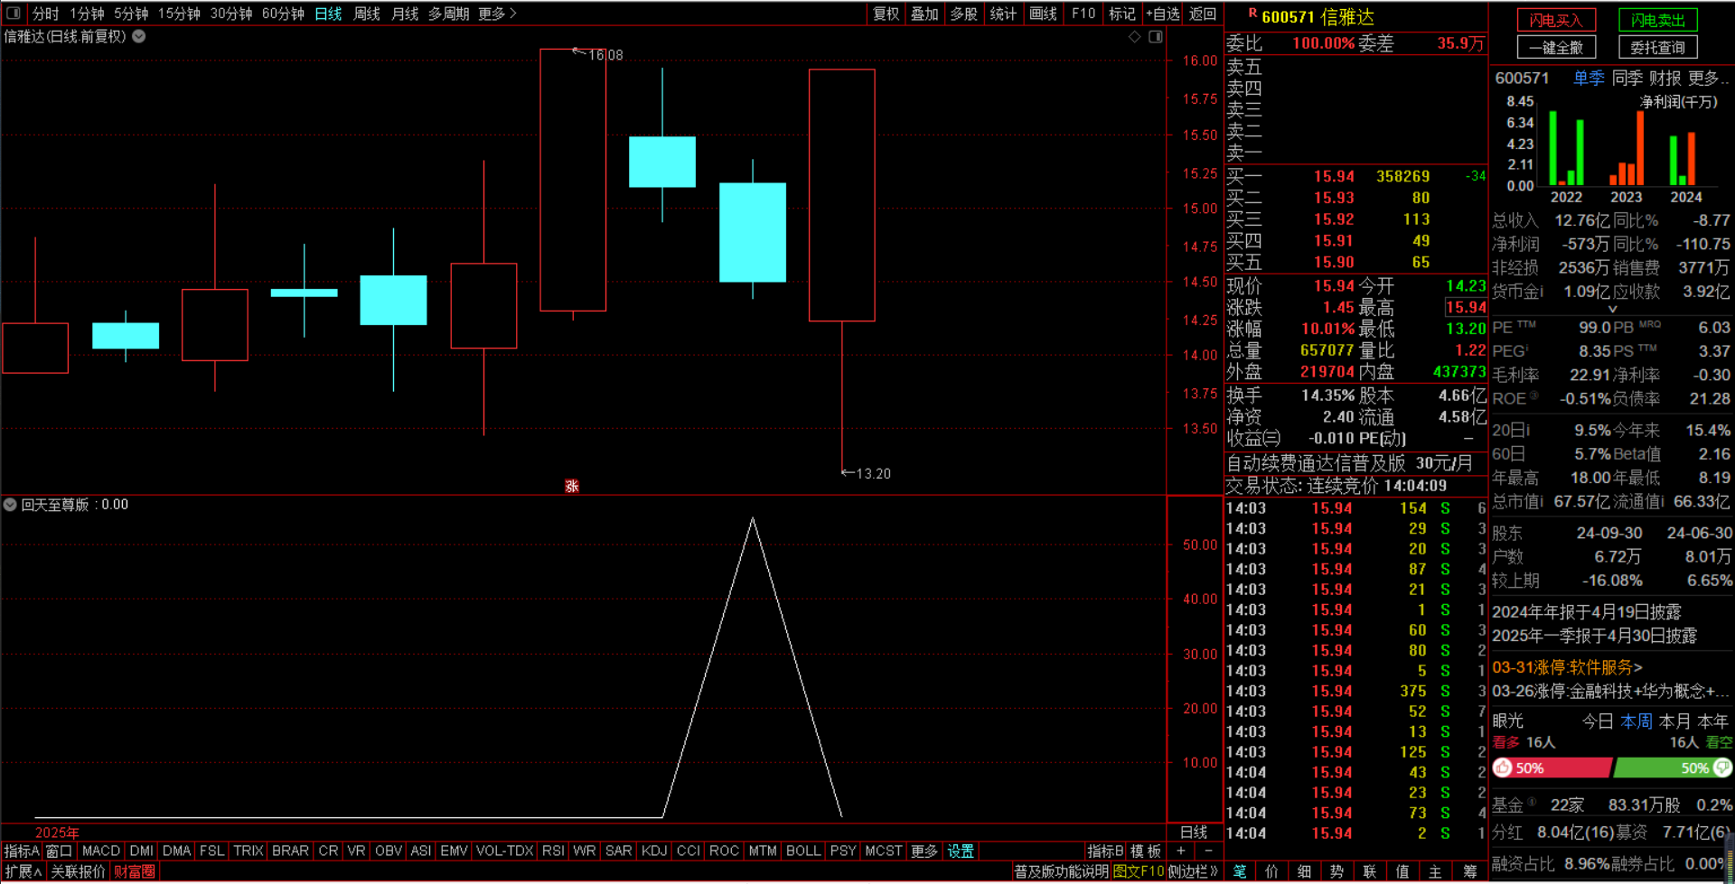Activate the 画线 drawing tool
The image size is (1735, 884).
1043,14
